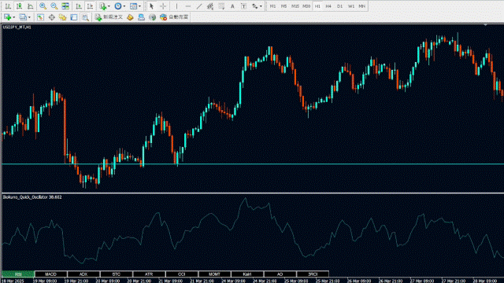Viewport: 504px width, 283px height.
Task: Switch chart to line chart mode
Action: [30, 6]
